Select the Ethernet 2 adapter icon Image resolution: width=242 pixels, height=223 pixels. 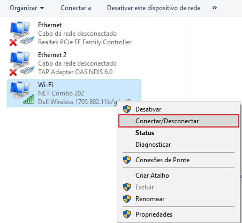21,63
